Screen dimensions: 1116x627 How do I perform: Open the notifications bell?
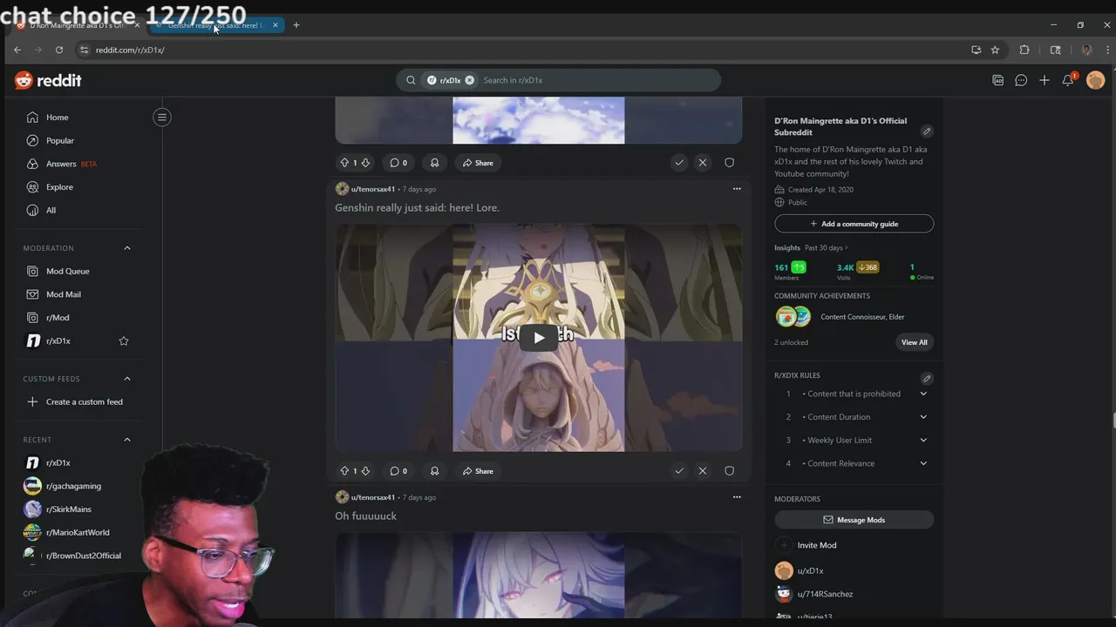pyautogui.click(x=1068, y=80)
